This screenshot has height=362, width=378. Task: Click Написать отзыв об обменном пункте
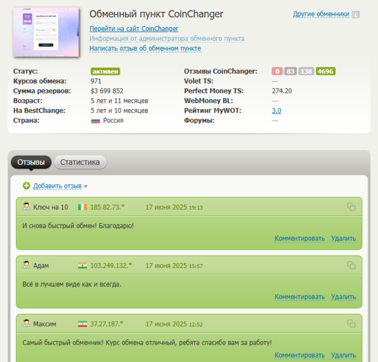tap(145, 49)
